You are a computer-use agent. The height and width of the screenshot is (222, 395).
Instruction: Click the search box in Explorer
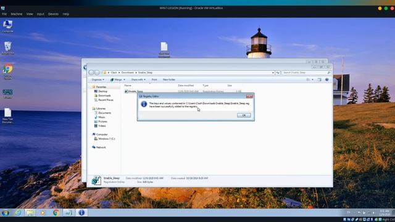304,73
